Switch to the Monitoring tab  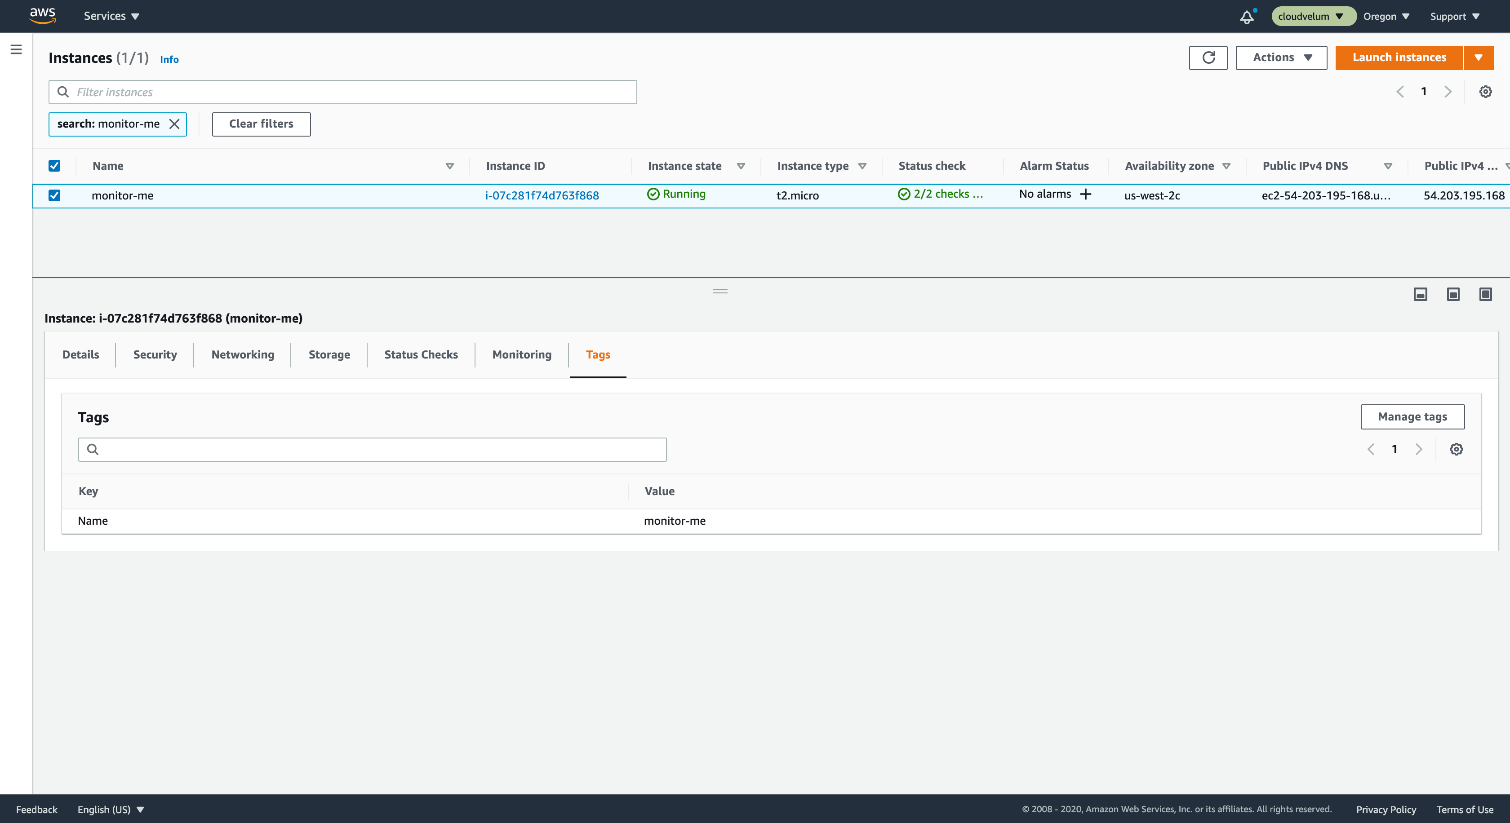click(x=522, y=354)
